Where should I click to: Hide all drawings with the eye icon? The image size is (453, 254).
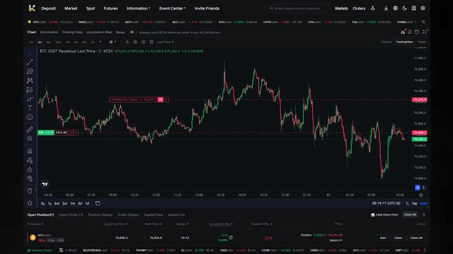30,179
